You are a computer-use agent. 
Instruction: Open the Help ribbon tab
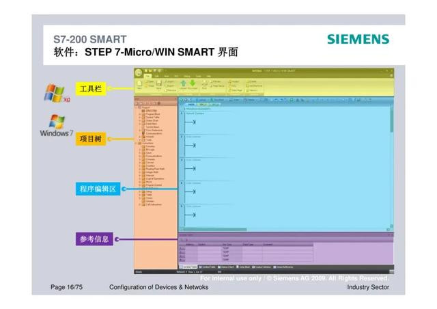(x=209, y=76)
